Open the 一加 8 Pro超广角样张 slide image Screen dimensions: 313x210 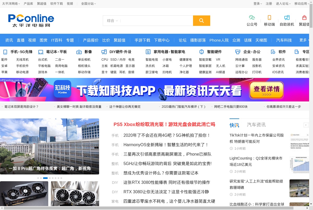pyautogui.click(x=50, y=146)
